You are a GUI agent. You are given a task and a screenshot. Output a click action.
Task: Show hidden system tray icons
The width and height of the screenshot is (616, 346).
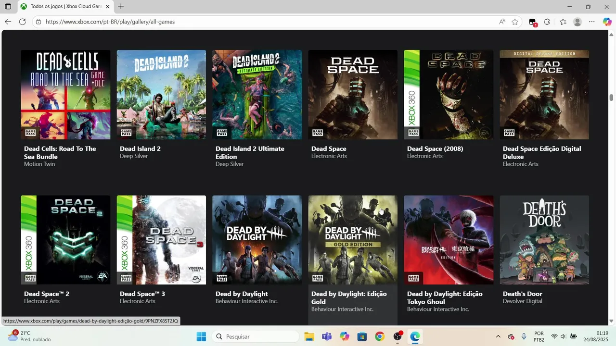[498, 336]
